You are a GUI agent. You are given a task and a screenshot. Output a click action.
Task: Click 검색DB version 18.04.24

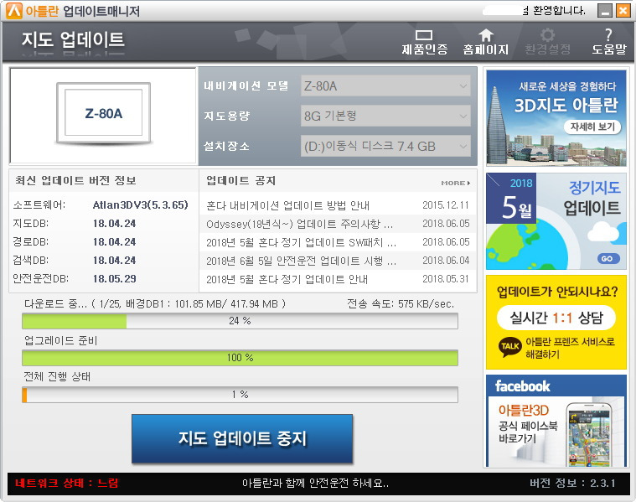[x=115, y=261]
